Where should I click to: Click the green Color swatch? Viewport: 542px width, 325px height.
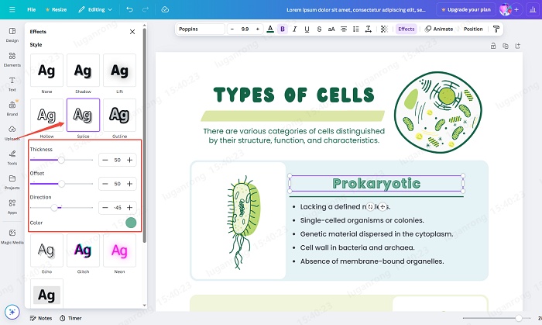point(131,223)
